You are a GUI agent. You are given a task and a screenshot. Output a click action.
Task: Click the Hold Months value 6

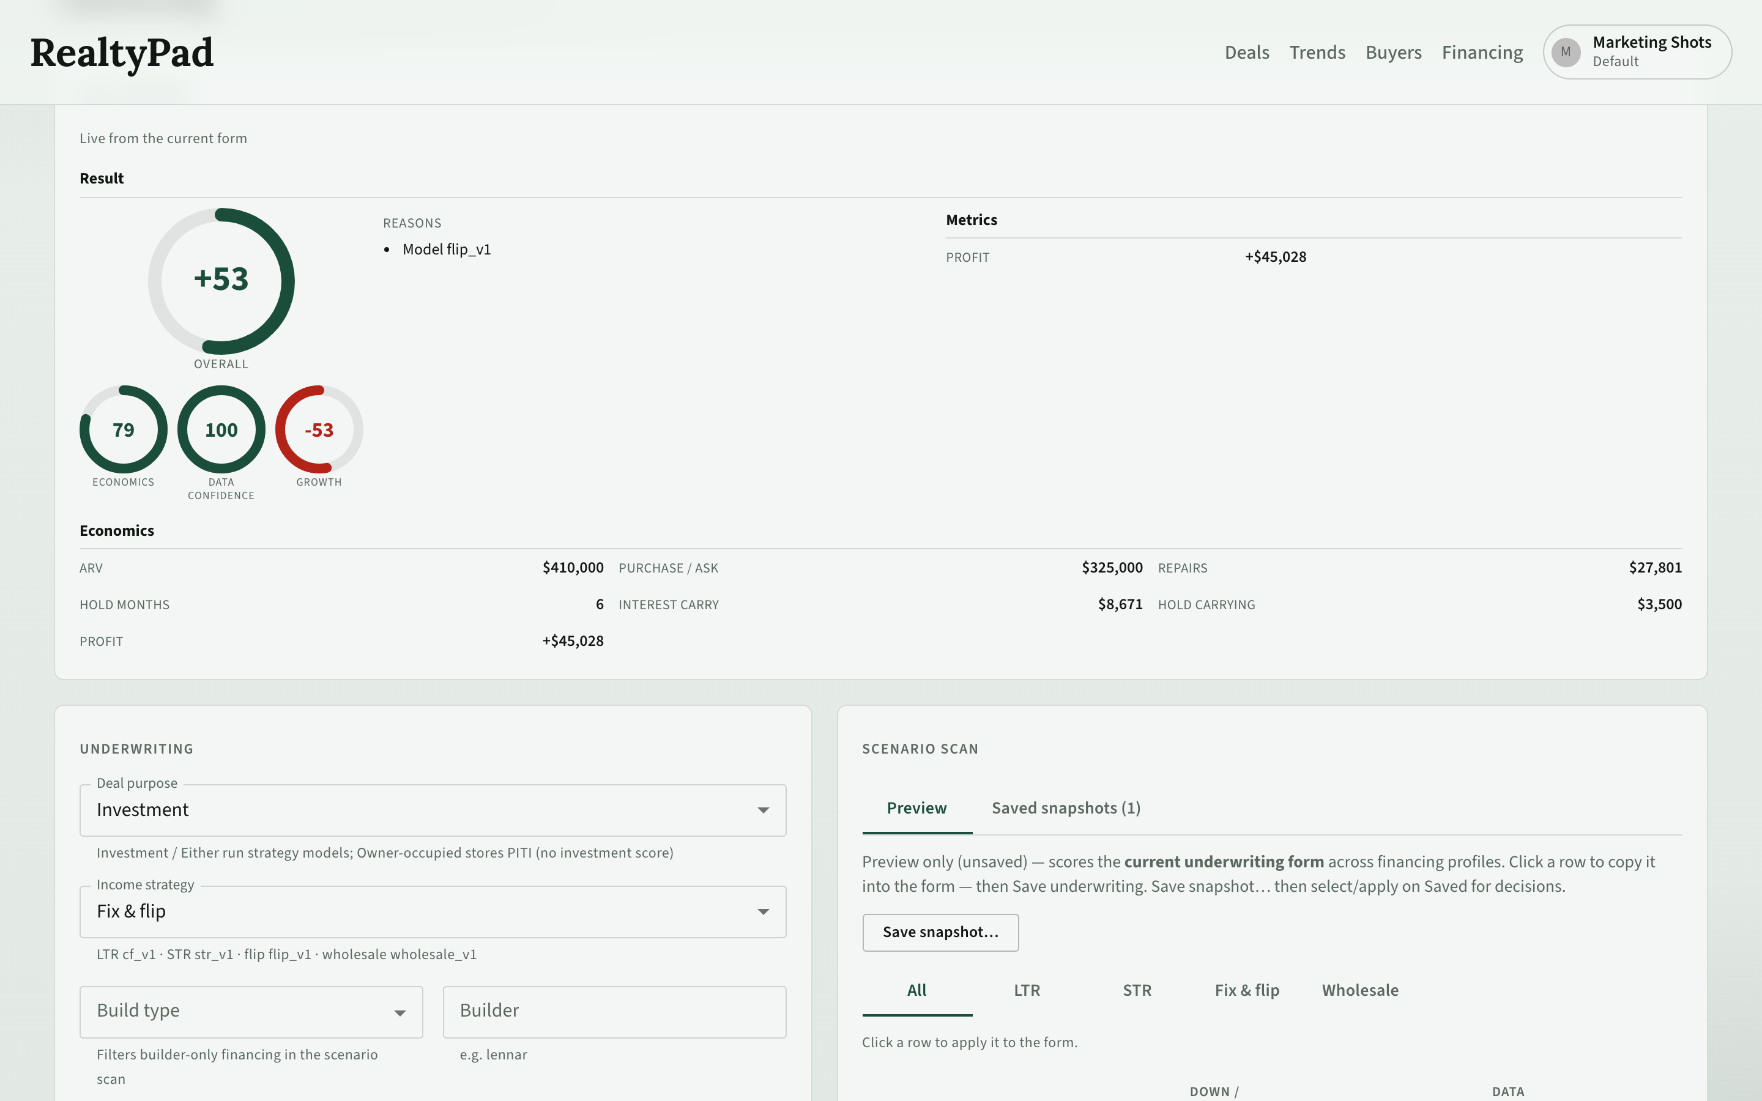click(599, 604)
